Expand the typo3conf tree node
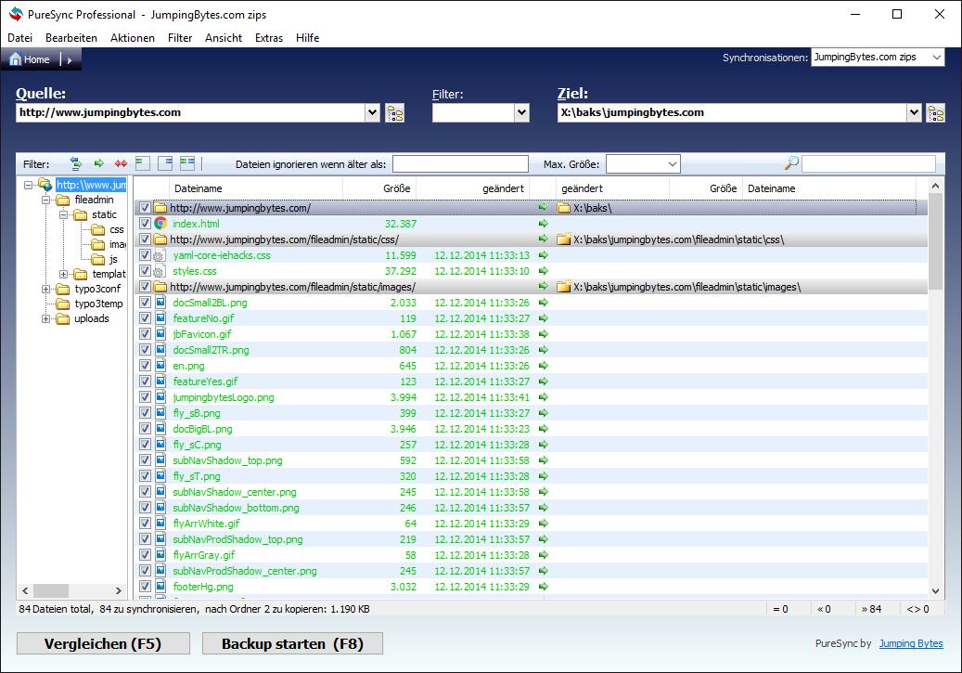This screenshot has width=962, height=673. (46, 289)
